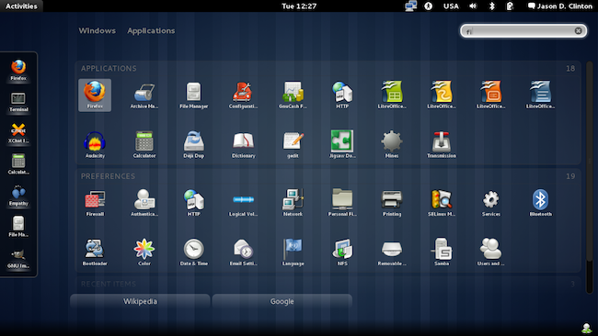Open XChat IRC from the dock
The height and width of the screenshot is (336, 598).
[x=18, y=133]
